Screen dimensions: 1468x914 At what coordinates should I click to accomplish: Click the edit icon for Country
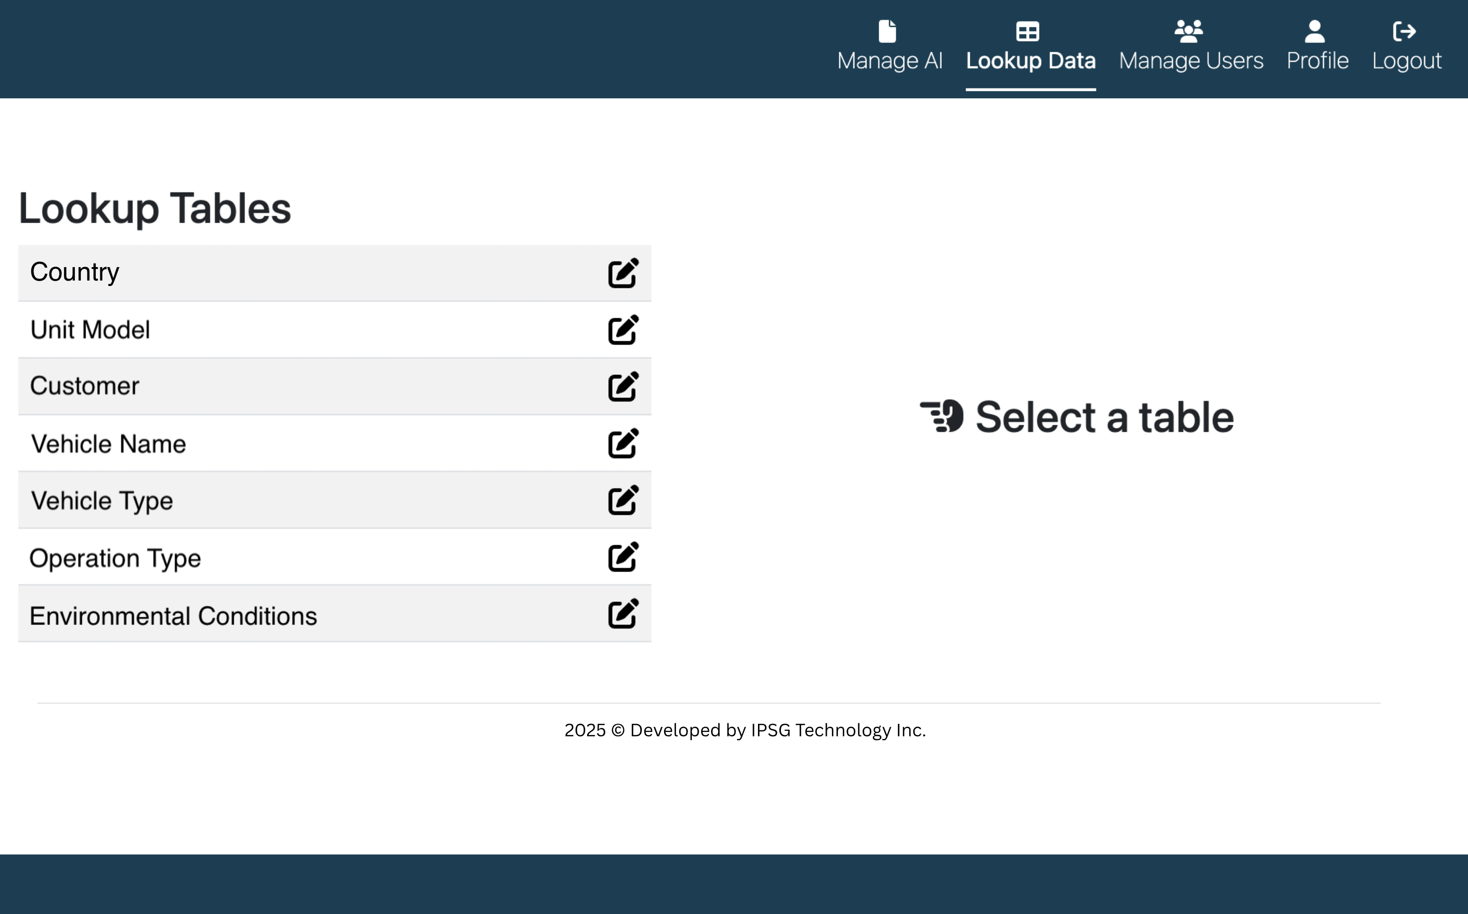click(623, 273)
